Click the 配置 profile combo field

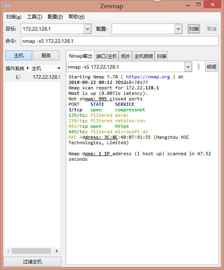143,29
